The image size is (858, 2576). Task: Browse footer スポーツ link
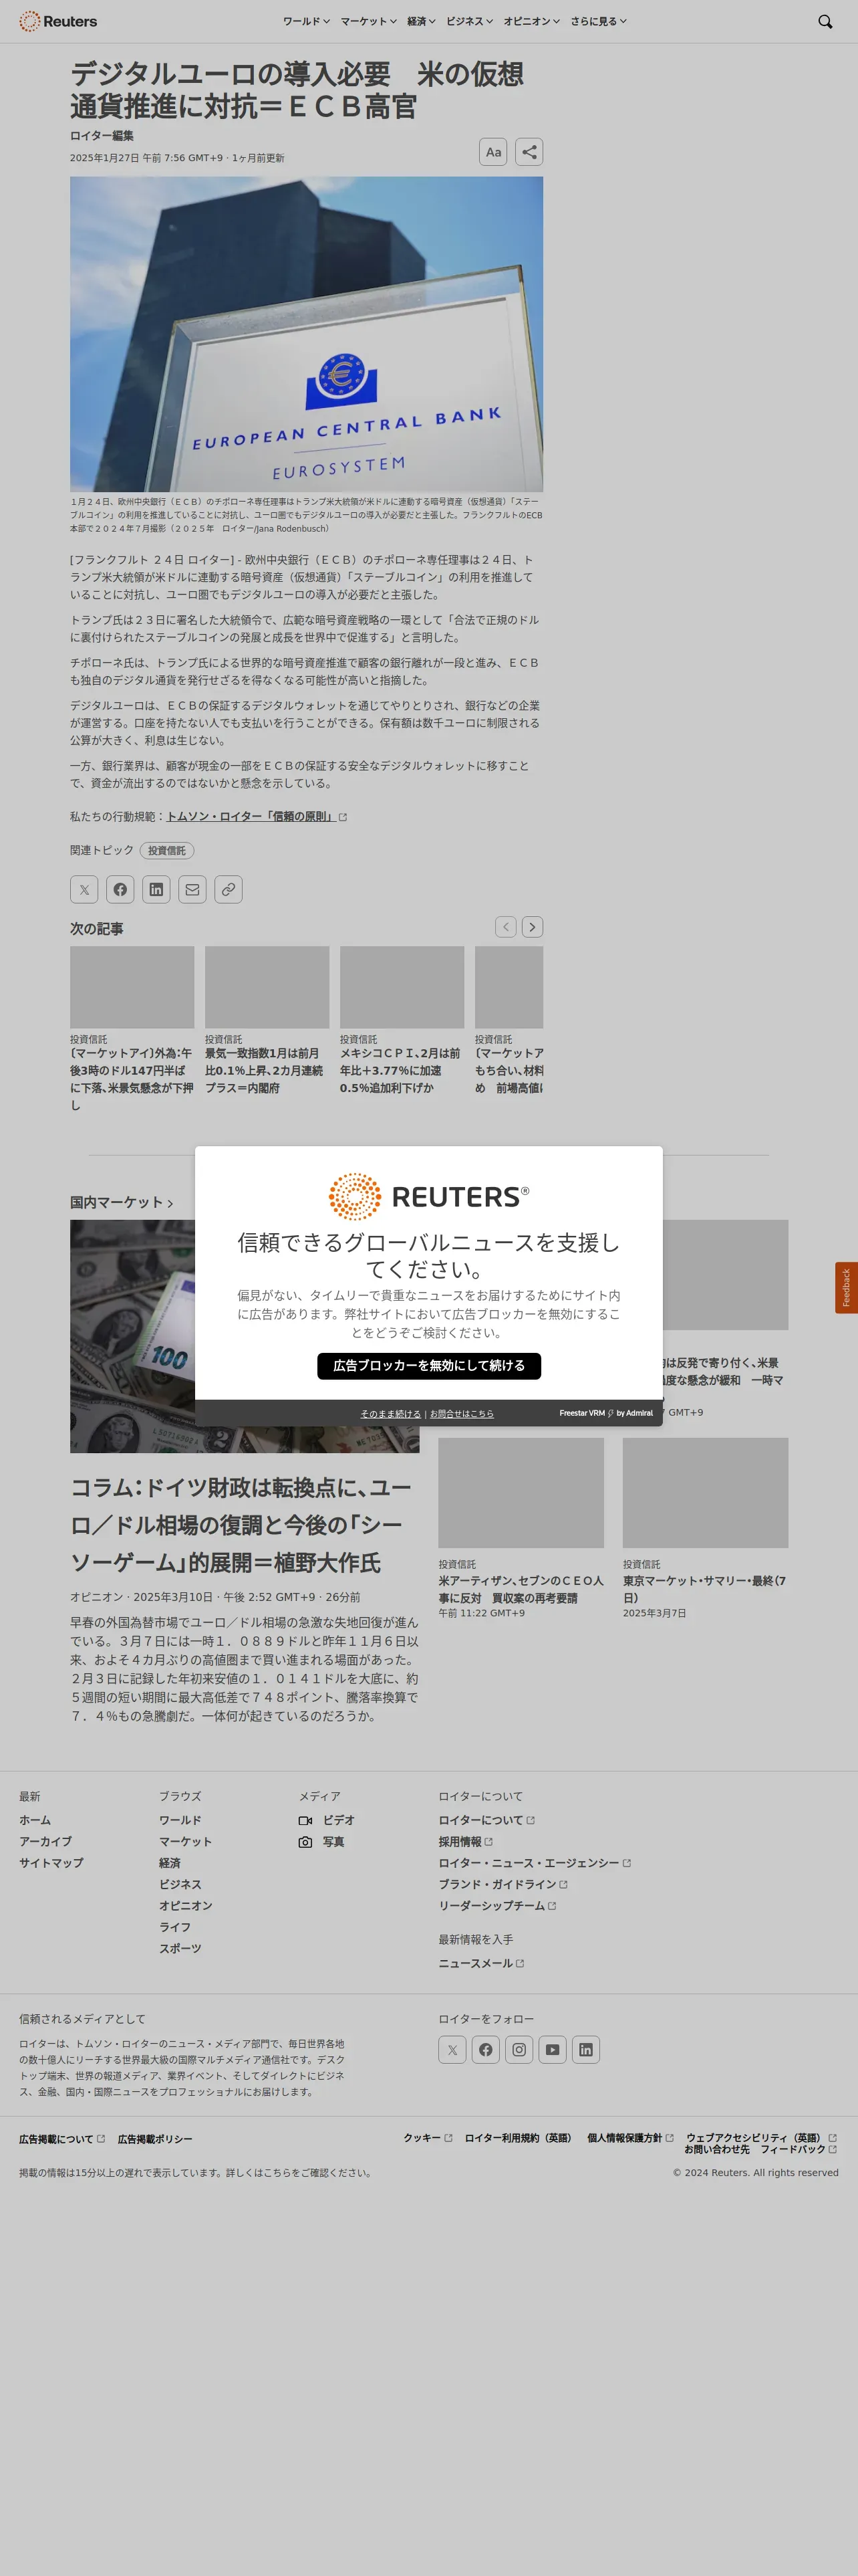click(180, 1948)
